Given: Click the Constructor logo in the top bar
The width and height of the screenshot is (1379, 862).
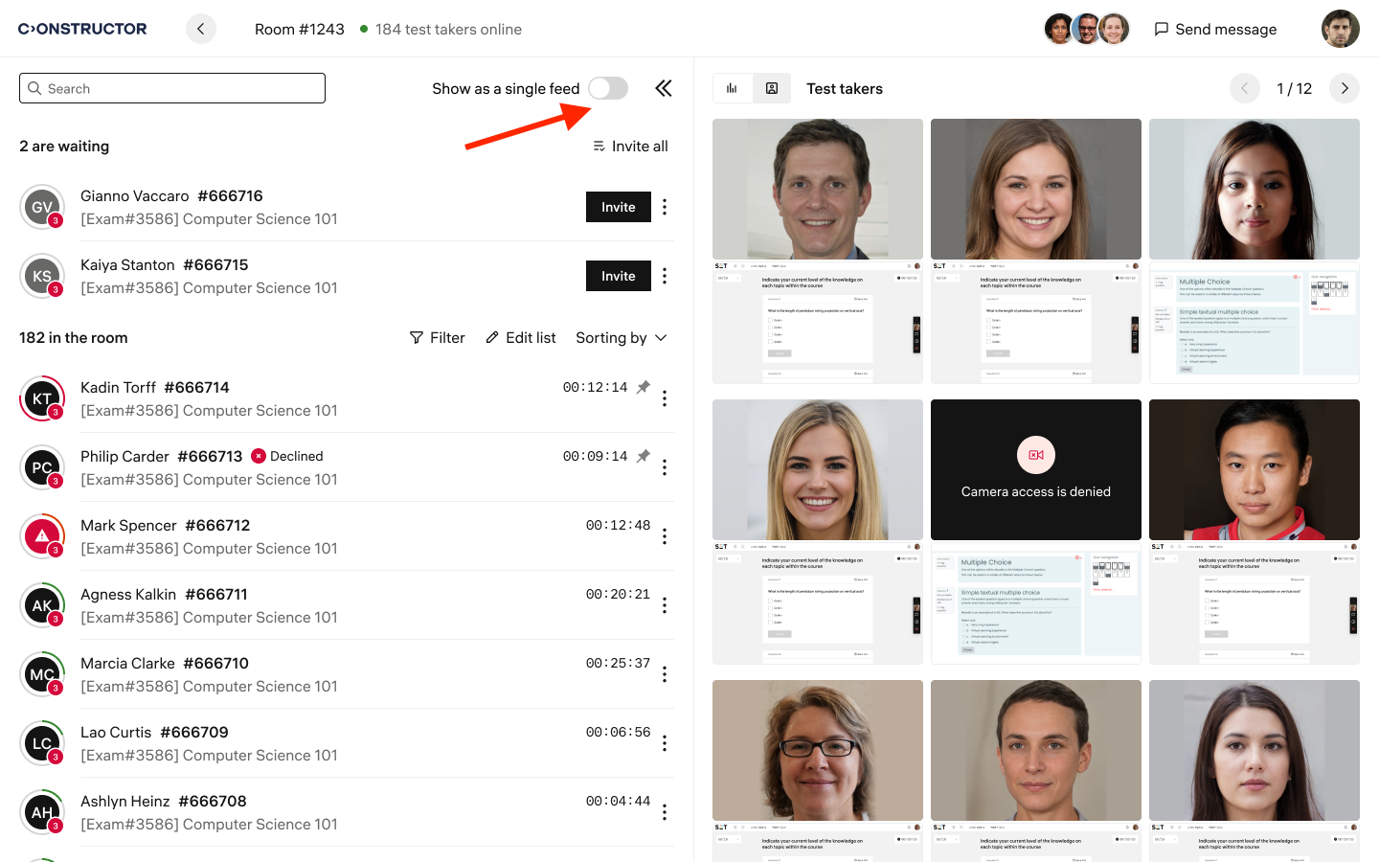Looking at the screenshot, I should (82, 28).
